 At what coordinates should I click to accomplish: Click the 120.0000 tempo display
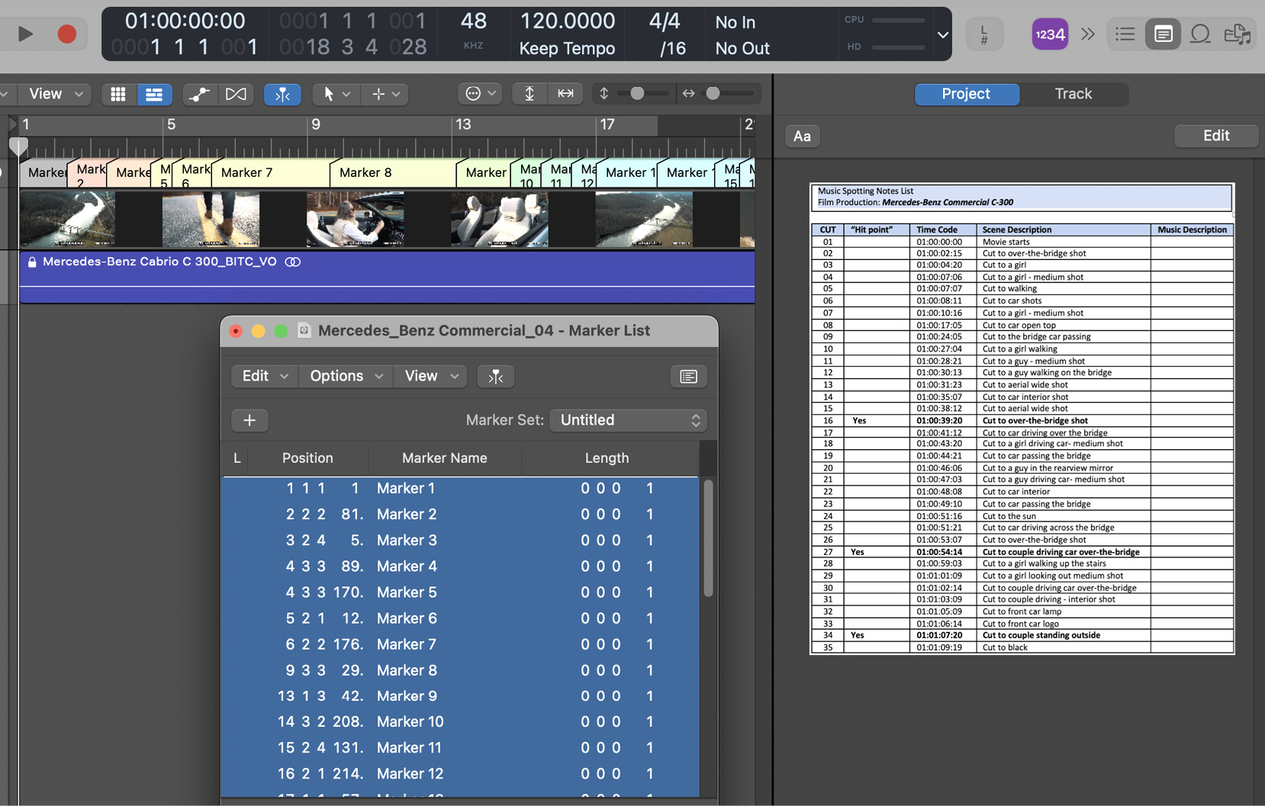click(x=568, y=21)
